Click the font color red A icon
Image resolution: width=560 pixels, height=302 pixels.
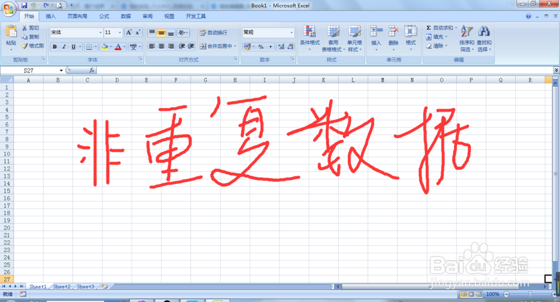click(x=118, y=47)
